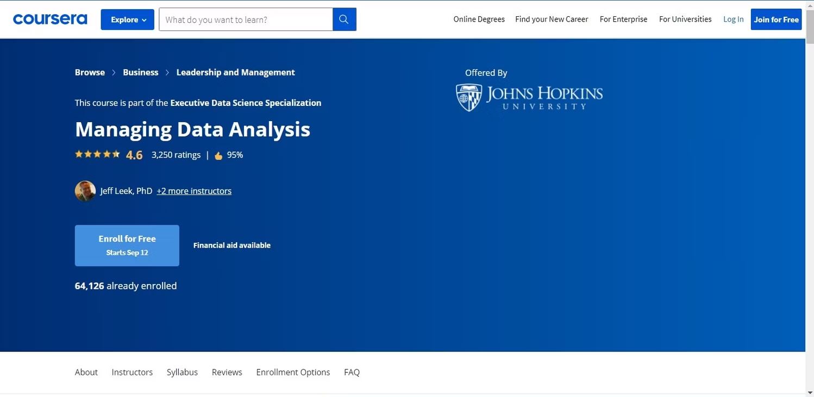This screenshot has width=814, height=397.
Task: Click the Coursera logo
Action: tap(50, 20)
